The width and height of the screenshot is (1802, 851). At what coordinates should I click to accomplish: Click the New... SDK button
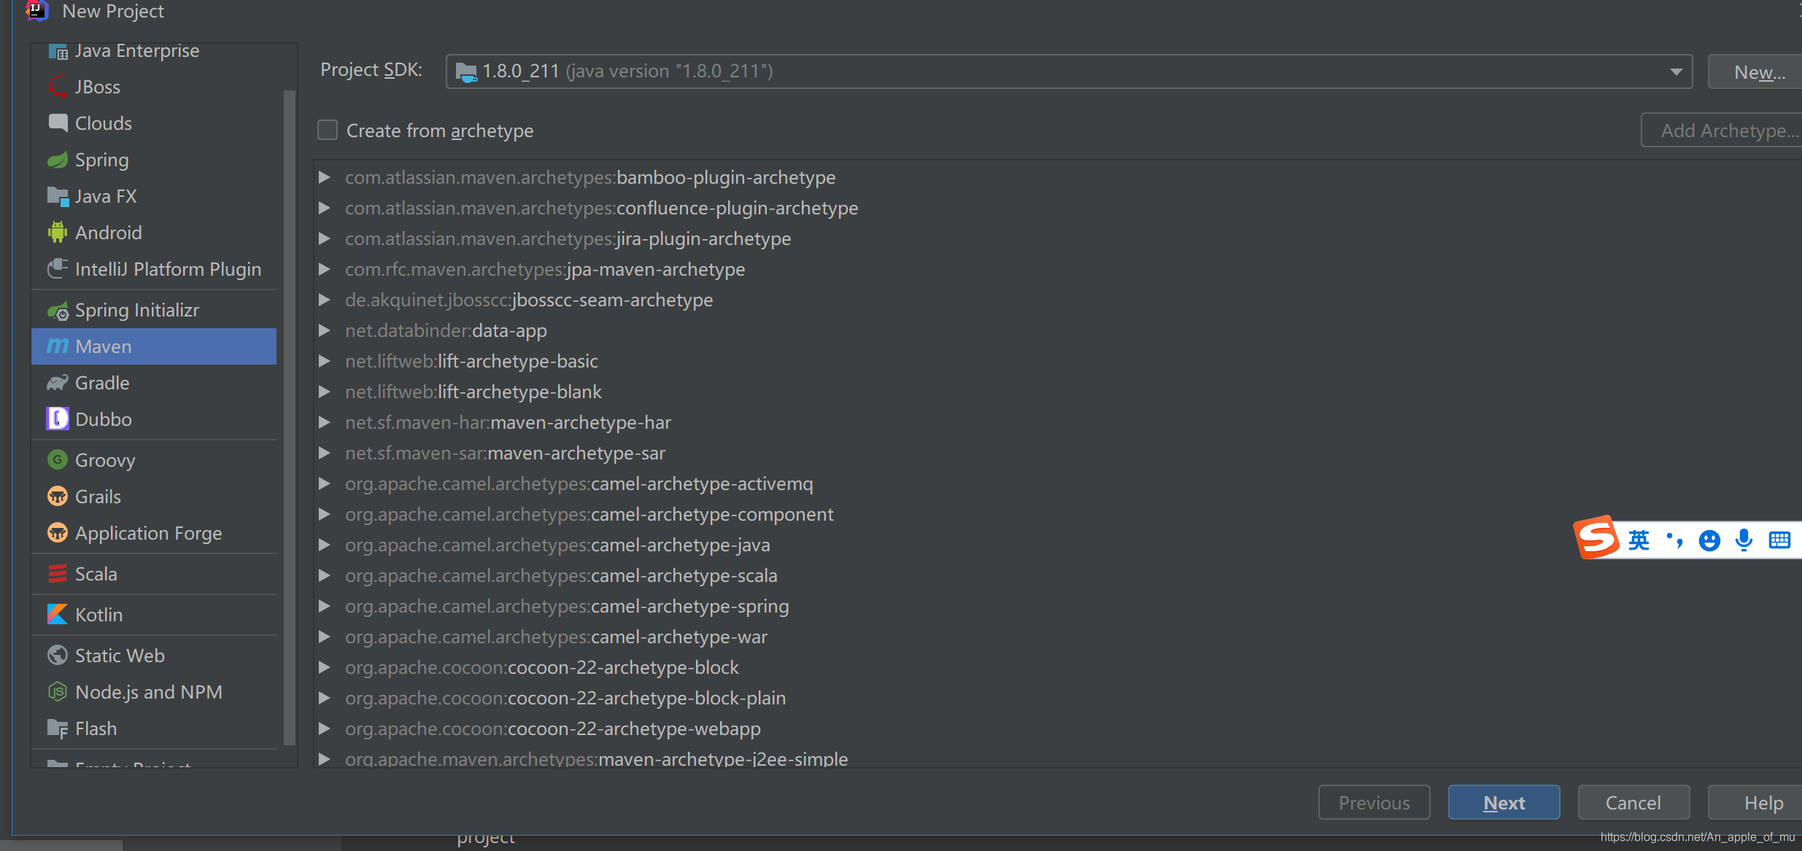pyautogui.click(x=1757, y=71)
